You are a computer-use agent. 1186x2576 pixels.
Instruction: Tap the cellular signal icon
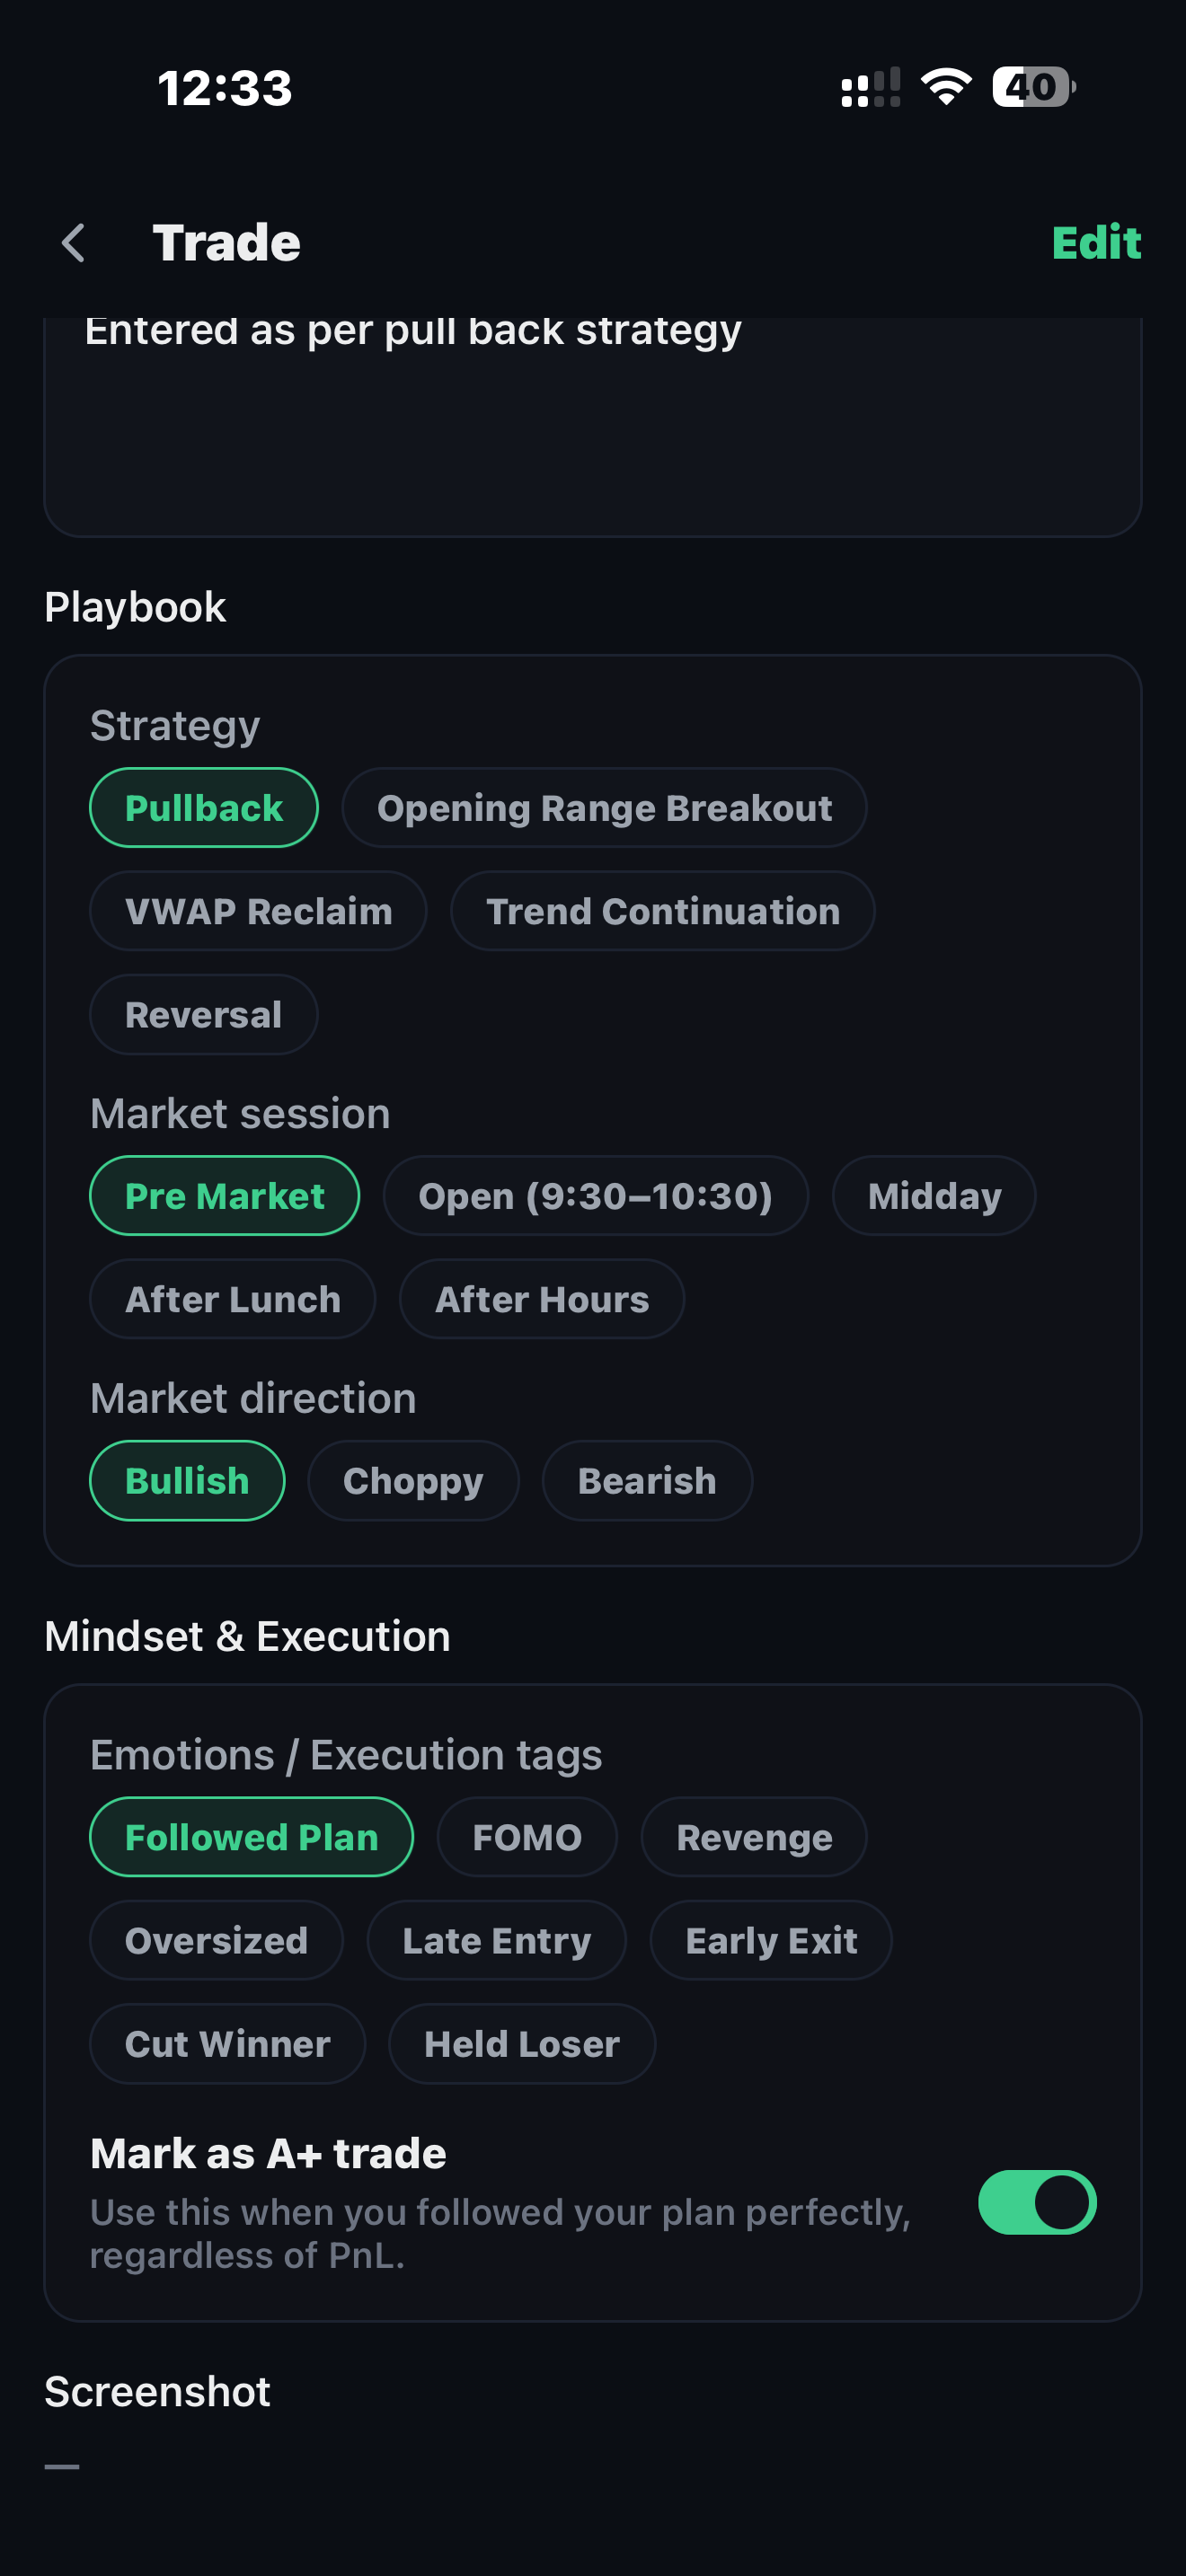click(x=870, y=88)
